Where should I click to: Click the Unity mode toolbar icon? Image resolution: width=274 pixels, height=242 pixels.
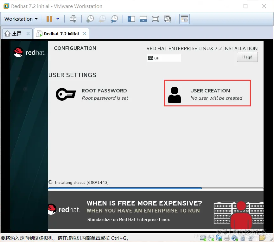167,19
